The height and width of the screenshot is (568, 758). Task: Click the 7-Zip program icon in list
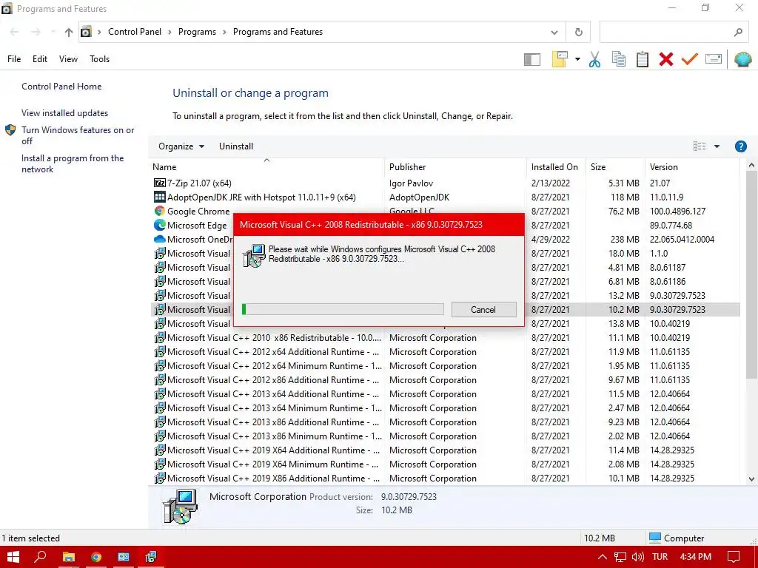click(x=160, y=183)
